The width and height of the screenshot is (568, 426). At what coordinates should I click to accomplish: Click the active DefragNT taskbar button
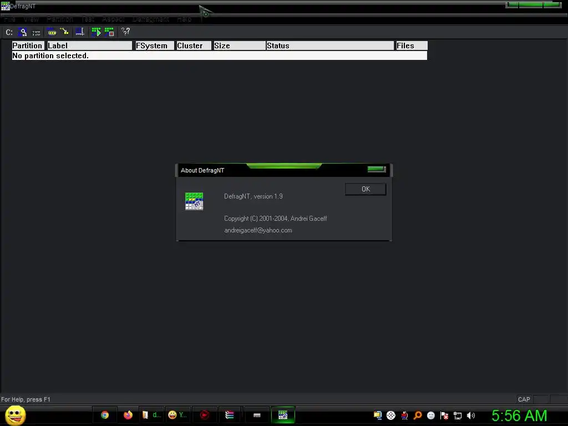pyautogui.click(x=283, y=415)
